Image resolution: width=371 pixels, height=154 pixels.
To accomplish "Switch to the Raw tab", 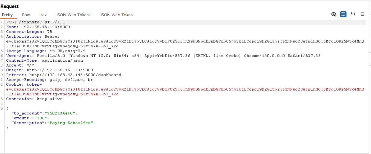I will coord(26,15).
